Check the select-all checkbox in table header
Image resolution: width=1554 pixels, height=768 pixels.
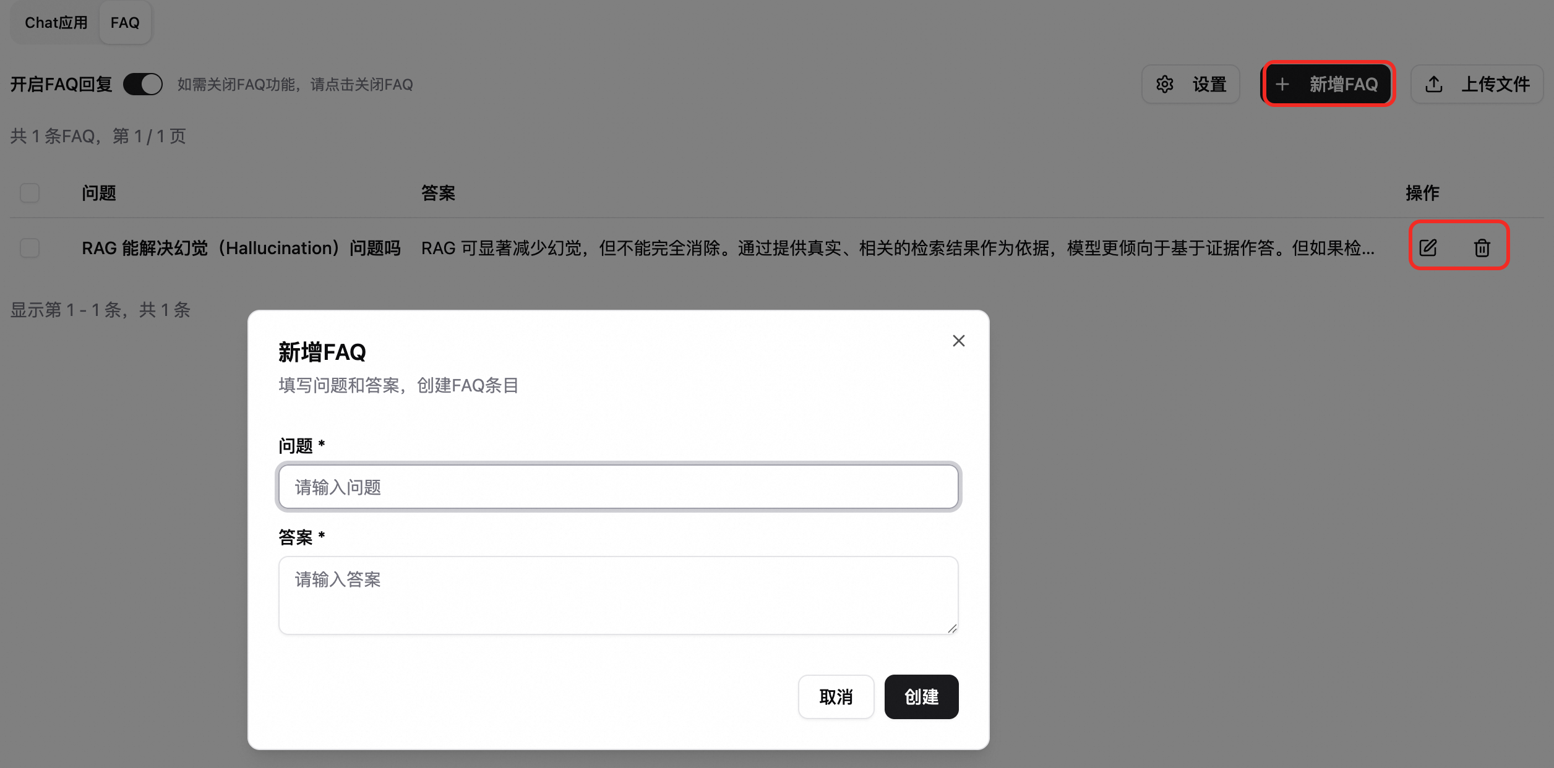coord(30,193)
